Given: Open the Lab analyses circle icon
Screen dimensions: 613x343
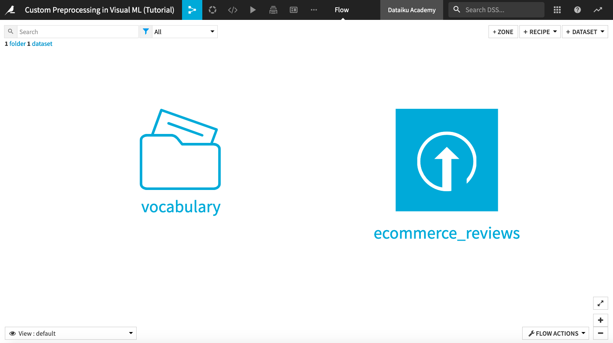Looking at the screenshot, I should pos(212,10).
